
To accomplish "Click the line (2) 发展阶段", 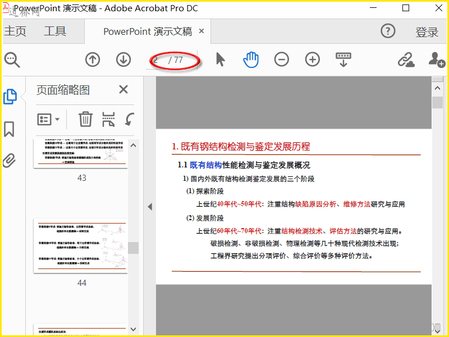I will tap(205, 218).
